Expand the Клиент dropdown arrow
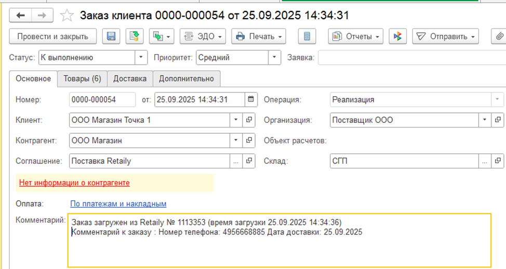 [236, 120]
